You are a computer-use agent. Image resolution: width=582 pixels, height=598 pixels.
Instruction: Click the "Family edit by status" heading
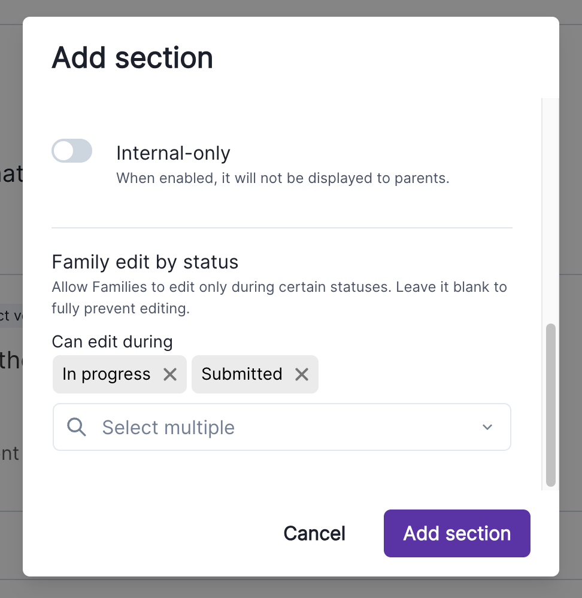[145, 262]
